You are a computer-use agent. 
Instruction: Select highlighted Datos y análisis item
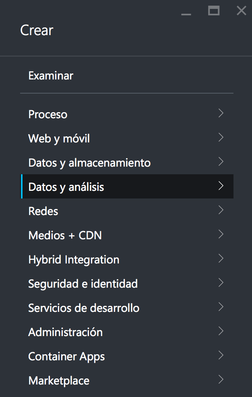tap(66, 187)
